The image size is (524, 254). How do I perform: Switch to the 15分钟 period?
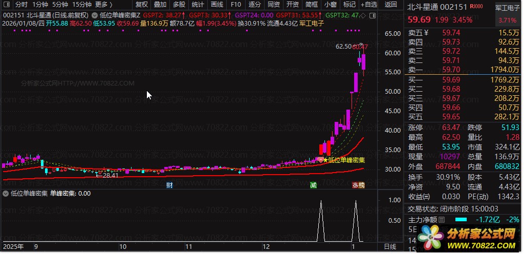point(81,4)
